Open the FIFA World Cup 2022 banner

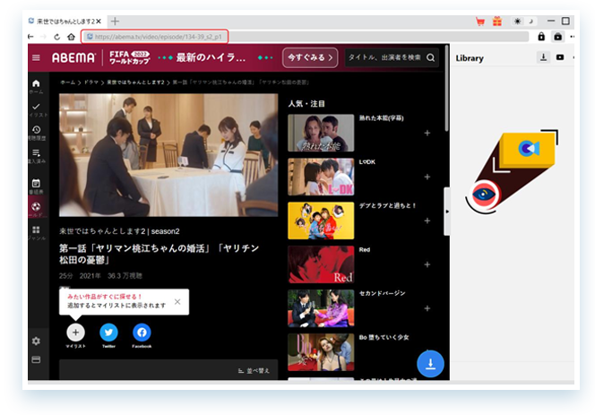[x=129, y=57]
